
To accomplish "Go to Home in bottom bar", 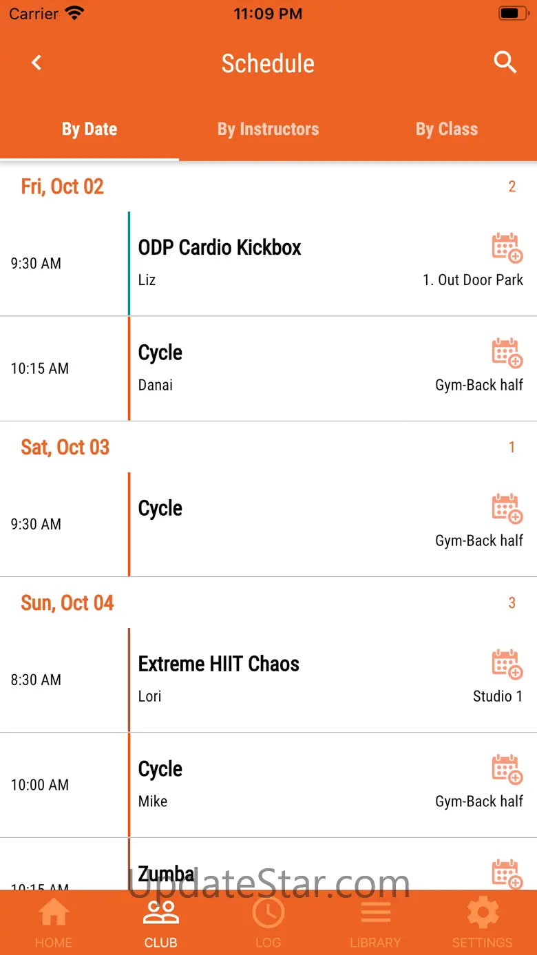I will tap(54, 923).
